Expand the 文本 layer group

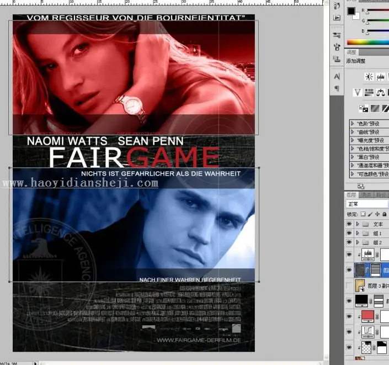click(x=358, y=224)
